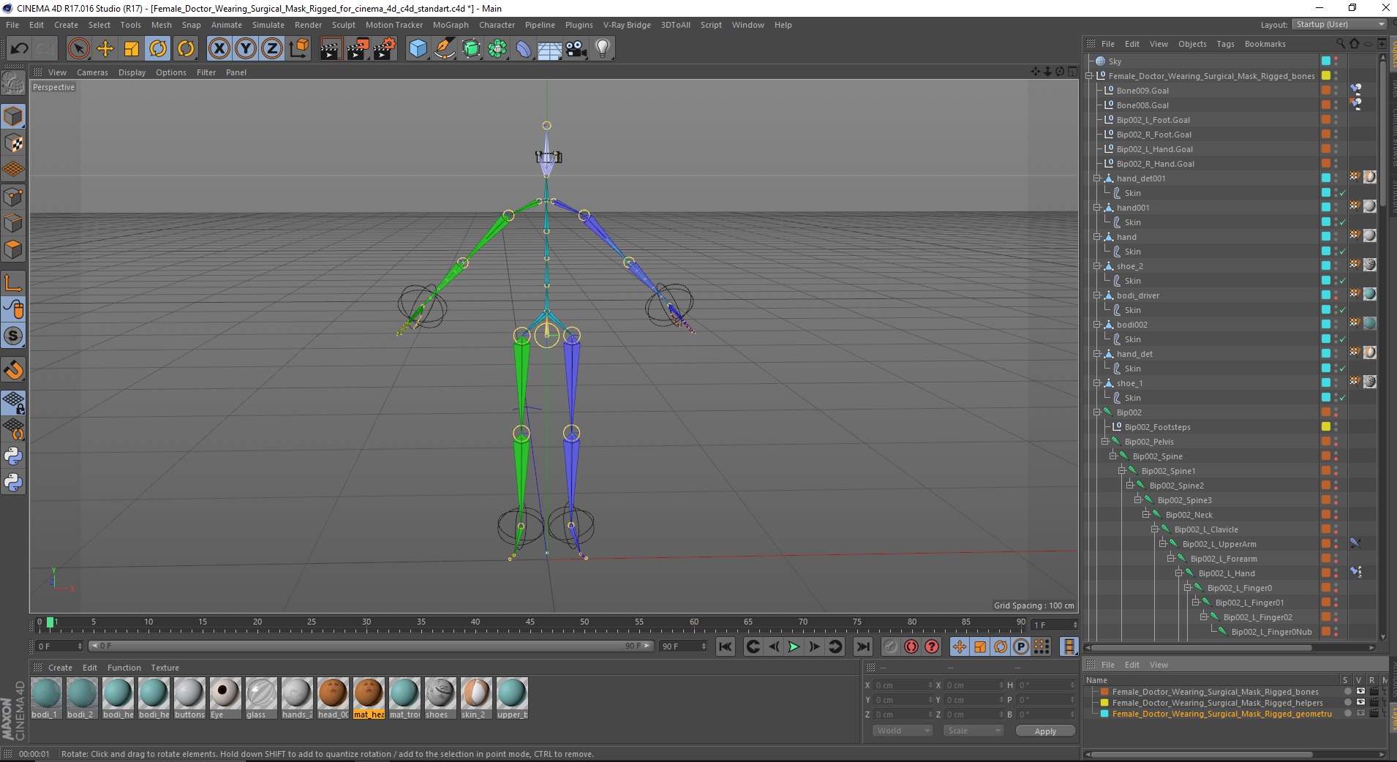The image size is (1397, 762).
Task: Toggle Autokeying button
Action: [x=911, y=646]
